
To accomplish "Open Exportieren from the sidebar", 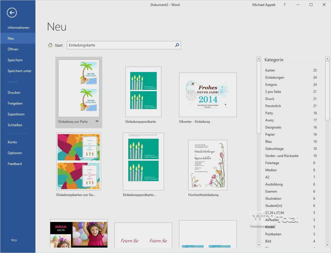I will point(16,114).
